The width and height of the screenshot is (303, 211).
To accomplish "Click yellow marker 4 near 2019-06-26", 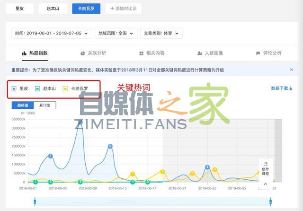I will coord(215,170).
